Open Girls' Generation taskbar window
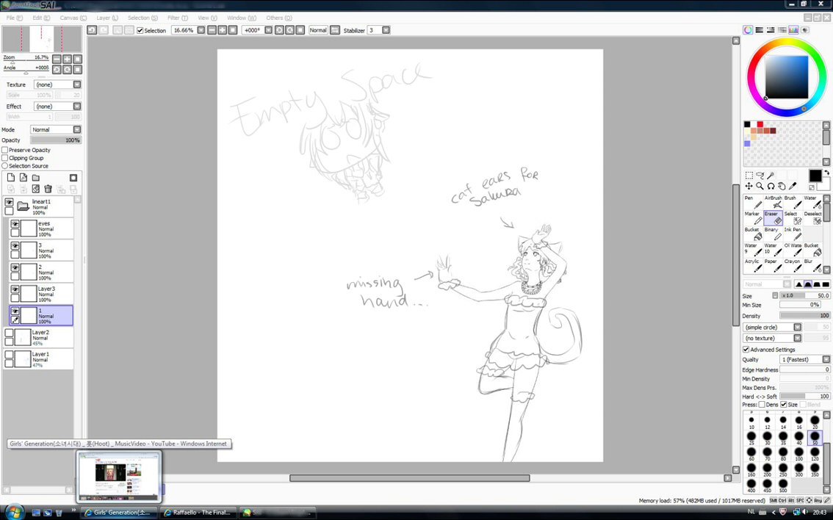Screen dimensions: 833x520 point(119,513)
